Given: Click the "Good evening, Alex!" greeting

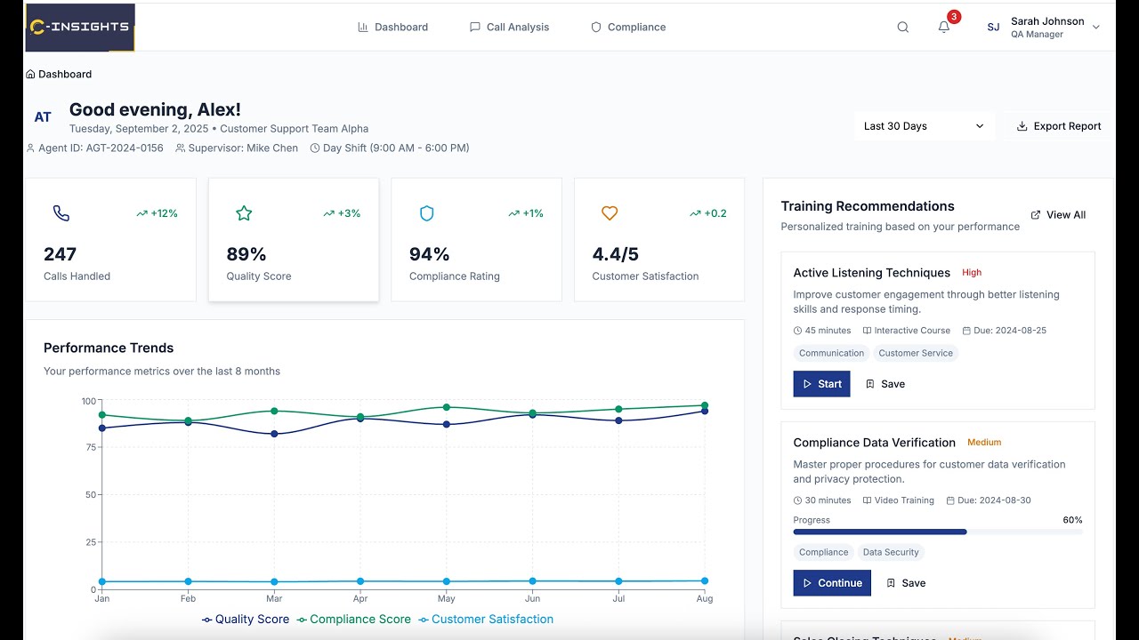Looking at the screenshot, I should click(155, 110).
